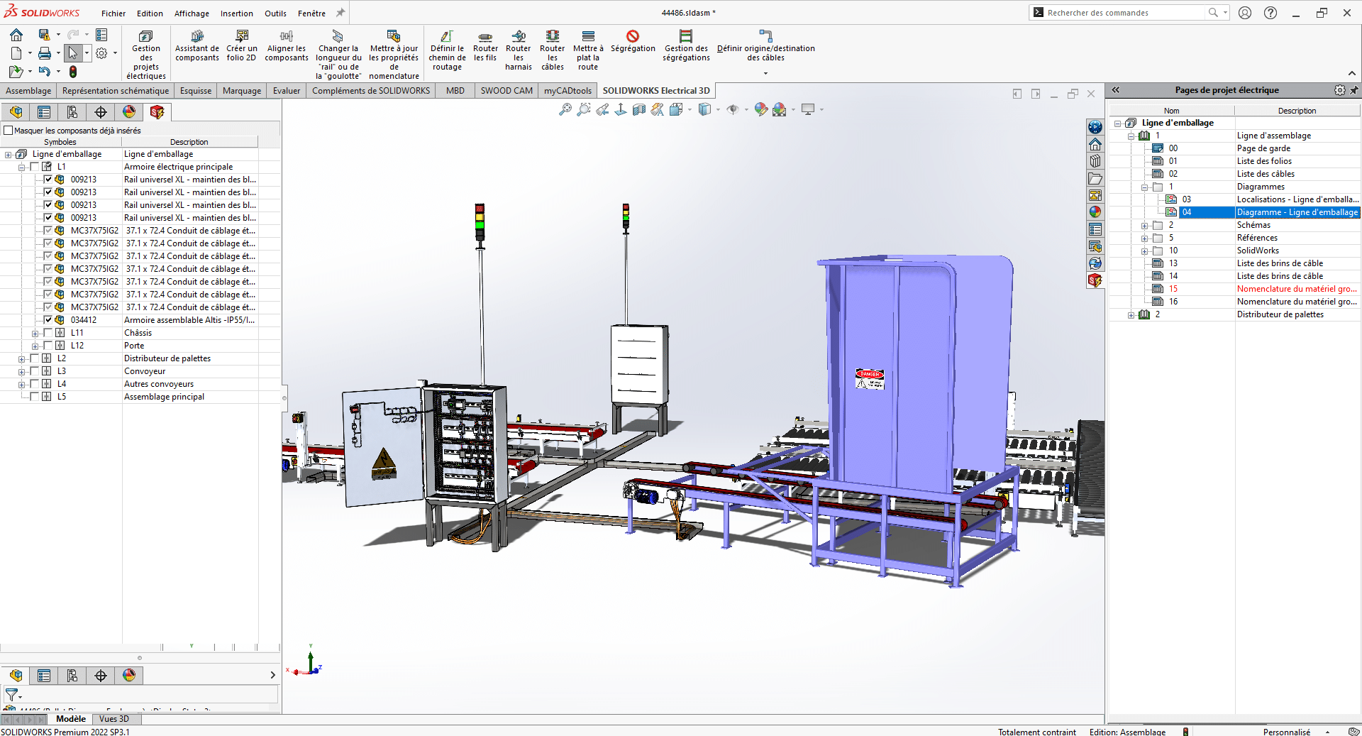Click the traffic light rebuild icon
The width and height of the screenshot is (1362, 736).
pyautogui.click(x=72, y=72)
